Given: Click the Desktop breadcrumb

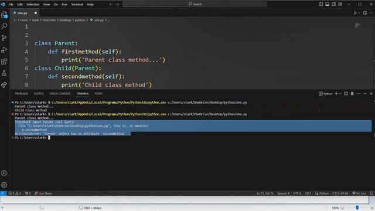Looking at the screenshot, I should click(x=65, y=20).
